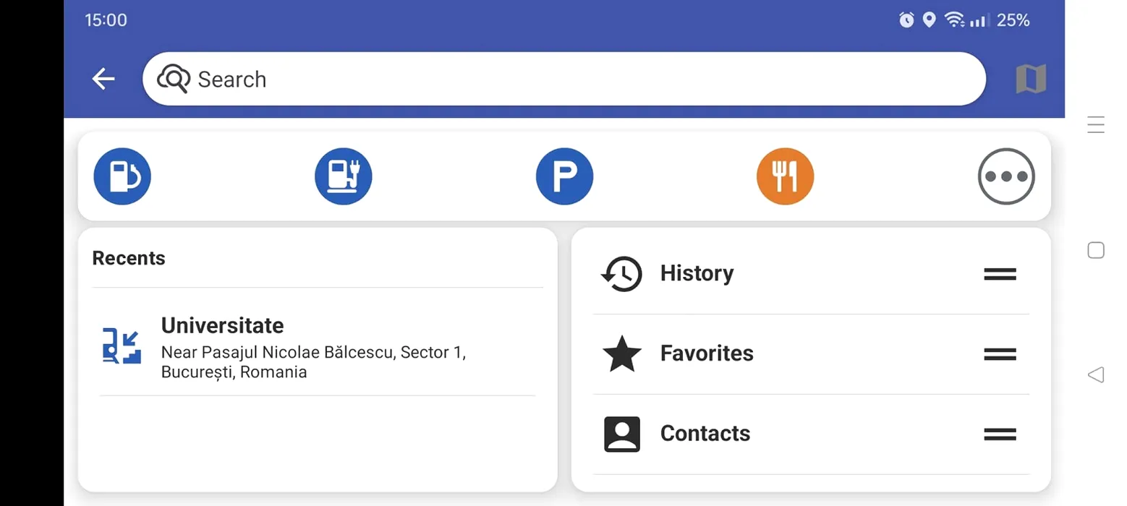Open the History list item
The image size is (1127, 506).
coord(811,274)
